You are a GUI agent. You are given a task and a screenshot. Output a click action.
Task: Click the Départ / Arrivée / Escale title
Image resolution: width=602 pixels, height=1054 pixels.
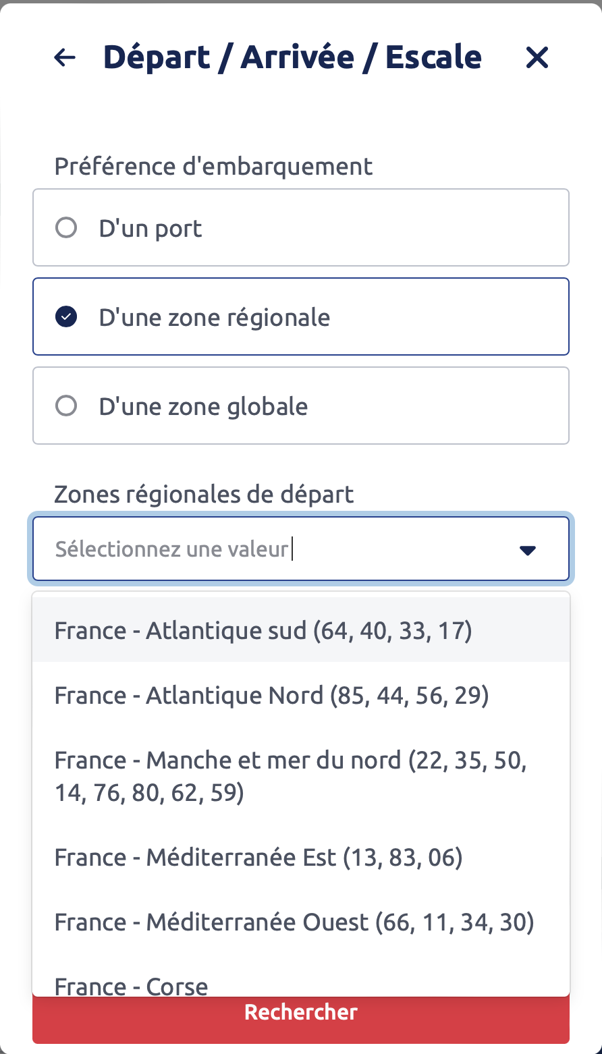pyautogui.click(x=292, y=58)
